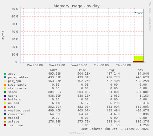Viewport: 153px width, 136px height.
Task: Click the 'Min:' column header
Action: coord(83,70)
